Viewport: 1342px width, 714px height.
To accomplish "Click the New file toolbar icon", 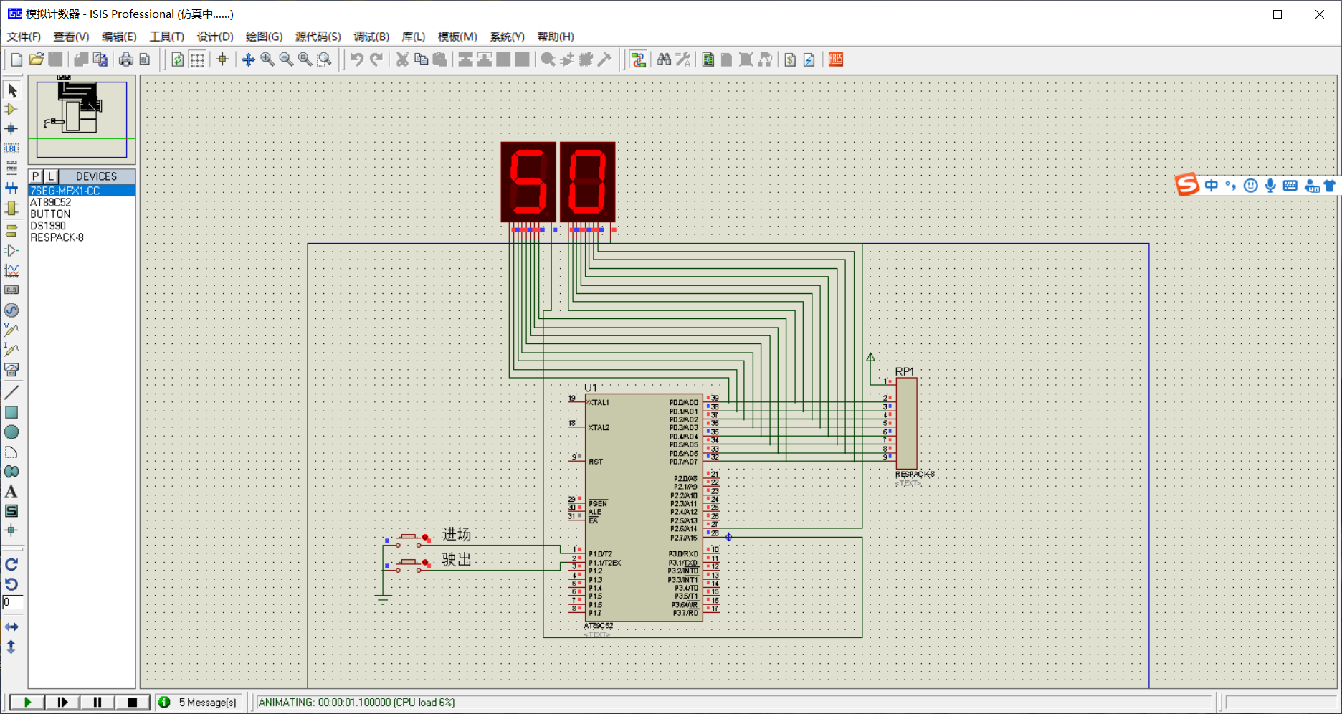I will pyautogui.click(x=16, y=59).
